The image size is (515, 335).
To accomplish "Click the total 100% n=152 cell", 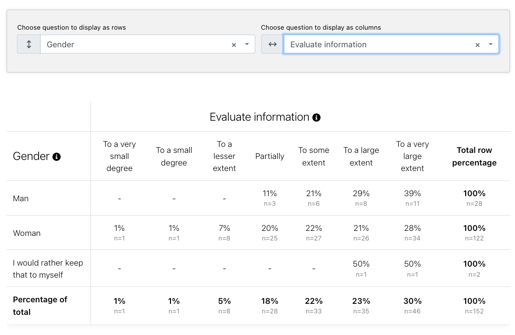I will point(474,305).
